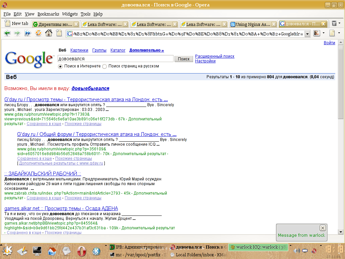Image resolution: width=345 pixels, height=259 pixels.
Task: Dismiss the Message from warlock popup
Action: coord(322,228)
